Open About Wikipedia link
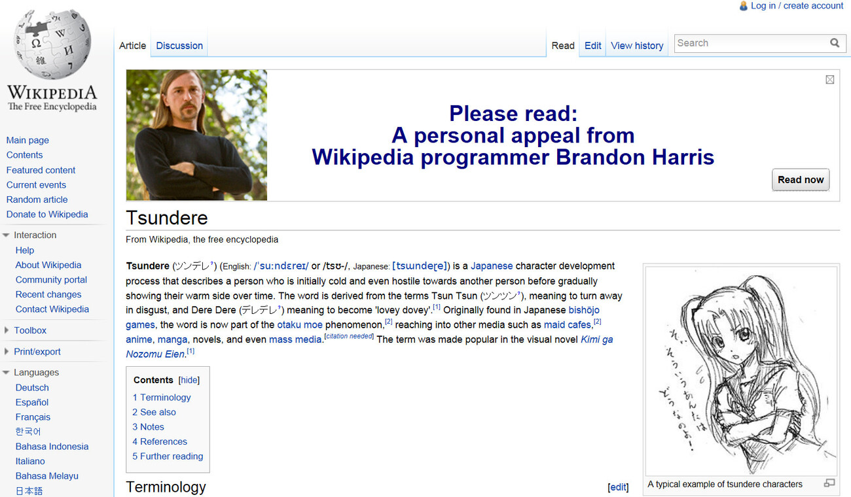 pos(48,265)
